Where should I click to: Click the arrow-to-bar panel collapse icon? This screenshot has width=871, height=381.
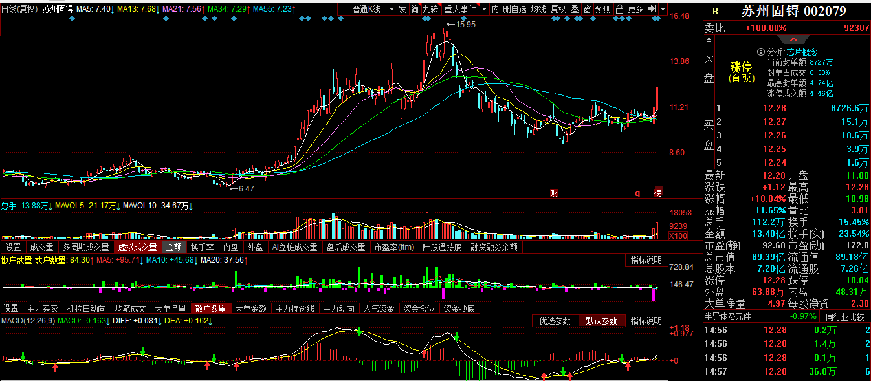[x=652, y=9]
